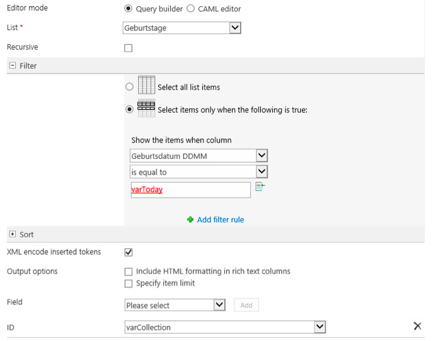The image size is (433, 341).
Task: Enable the Recursive checkbox
Action: coord(128,48)
